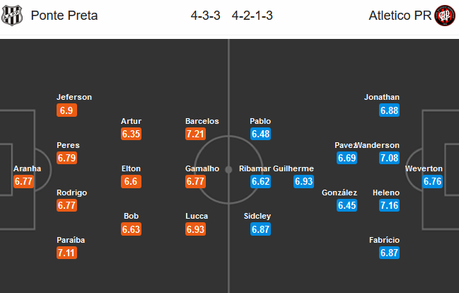Click the player name Jeferson
Screen dimensions: 459x293
(x=74, y=97)
